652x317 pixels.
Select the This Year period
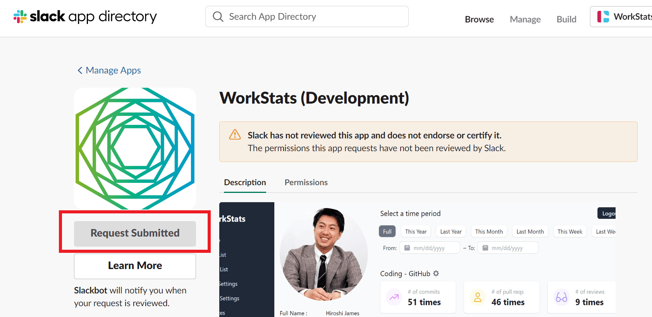click(416, 231)
